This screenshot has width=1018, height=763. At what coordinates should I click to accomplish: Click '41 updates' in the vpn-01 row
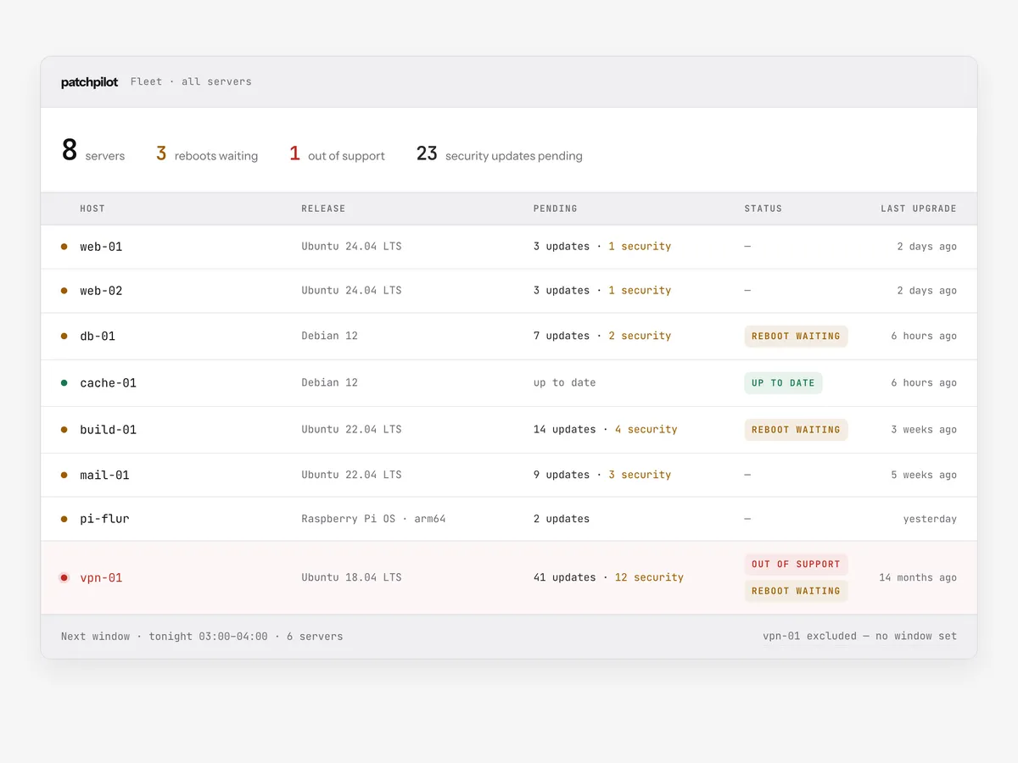(x=564, y=578)
